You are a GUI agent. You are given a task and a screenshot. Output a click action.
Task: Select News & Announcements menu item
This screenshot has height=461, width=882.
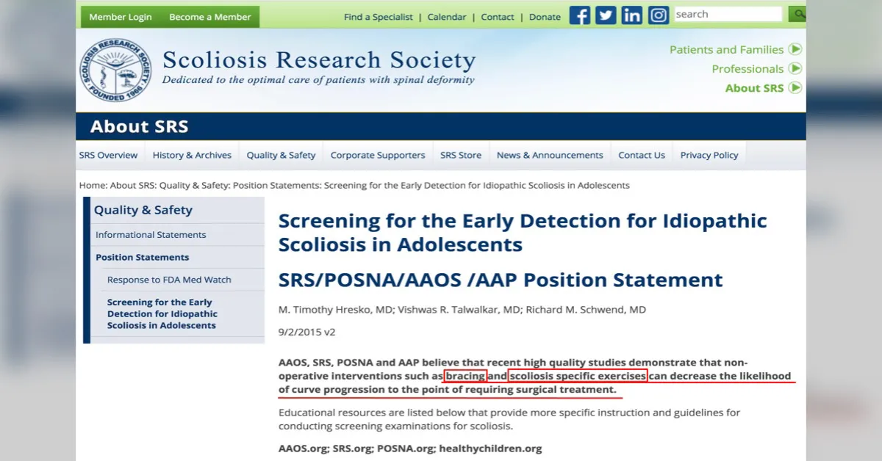[x=550, y=155]
